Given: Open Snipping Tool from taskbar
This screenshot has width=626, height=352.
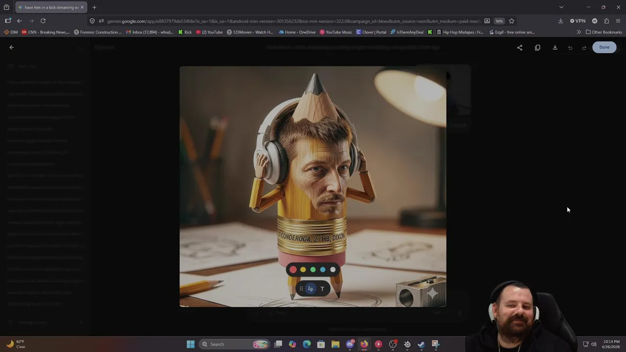Looking at the screenshot, I should point(435,344).
